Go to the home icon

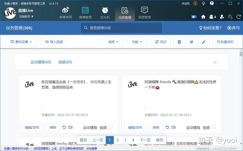click(x=203, y=17)
